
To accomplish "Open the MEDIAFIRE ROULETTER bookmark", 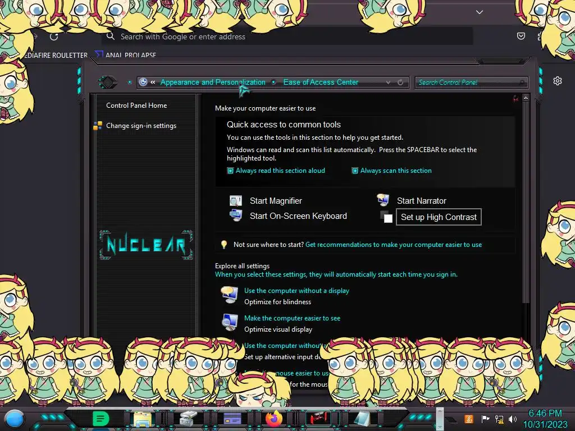I will tap(56, 56).
